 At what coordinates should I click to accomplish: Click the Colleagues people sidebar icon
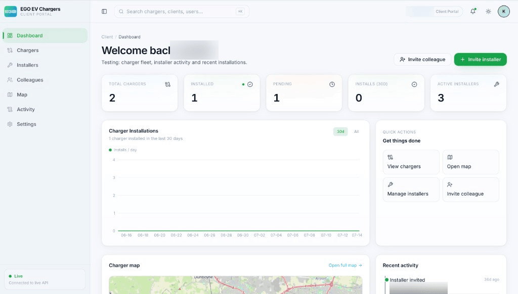pyautogui.click(x=10, y=80)
